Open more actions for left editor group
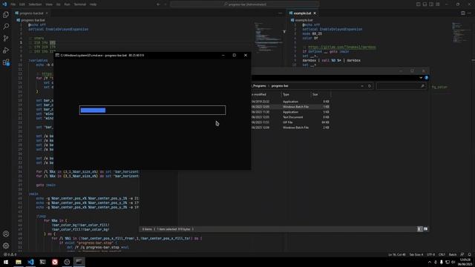 coord(280,13)
